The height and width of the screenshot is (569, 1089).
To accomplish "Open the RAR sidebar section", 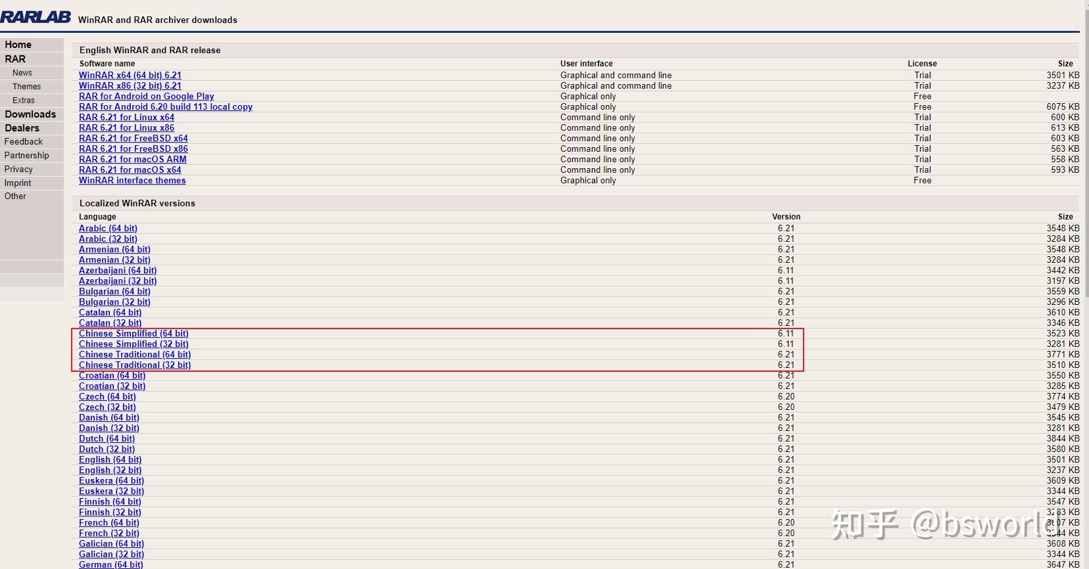I will [x=15, y=59].
